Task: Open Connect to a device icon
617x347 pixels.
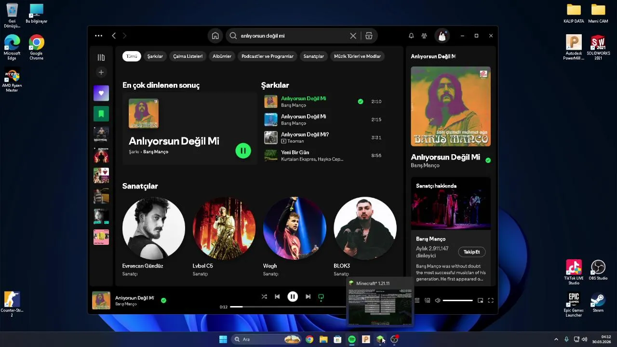Action: [x=428, y=300]
